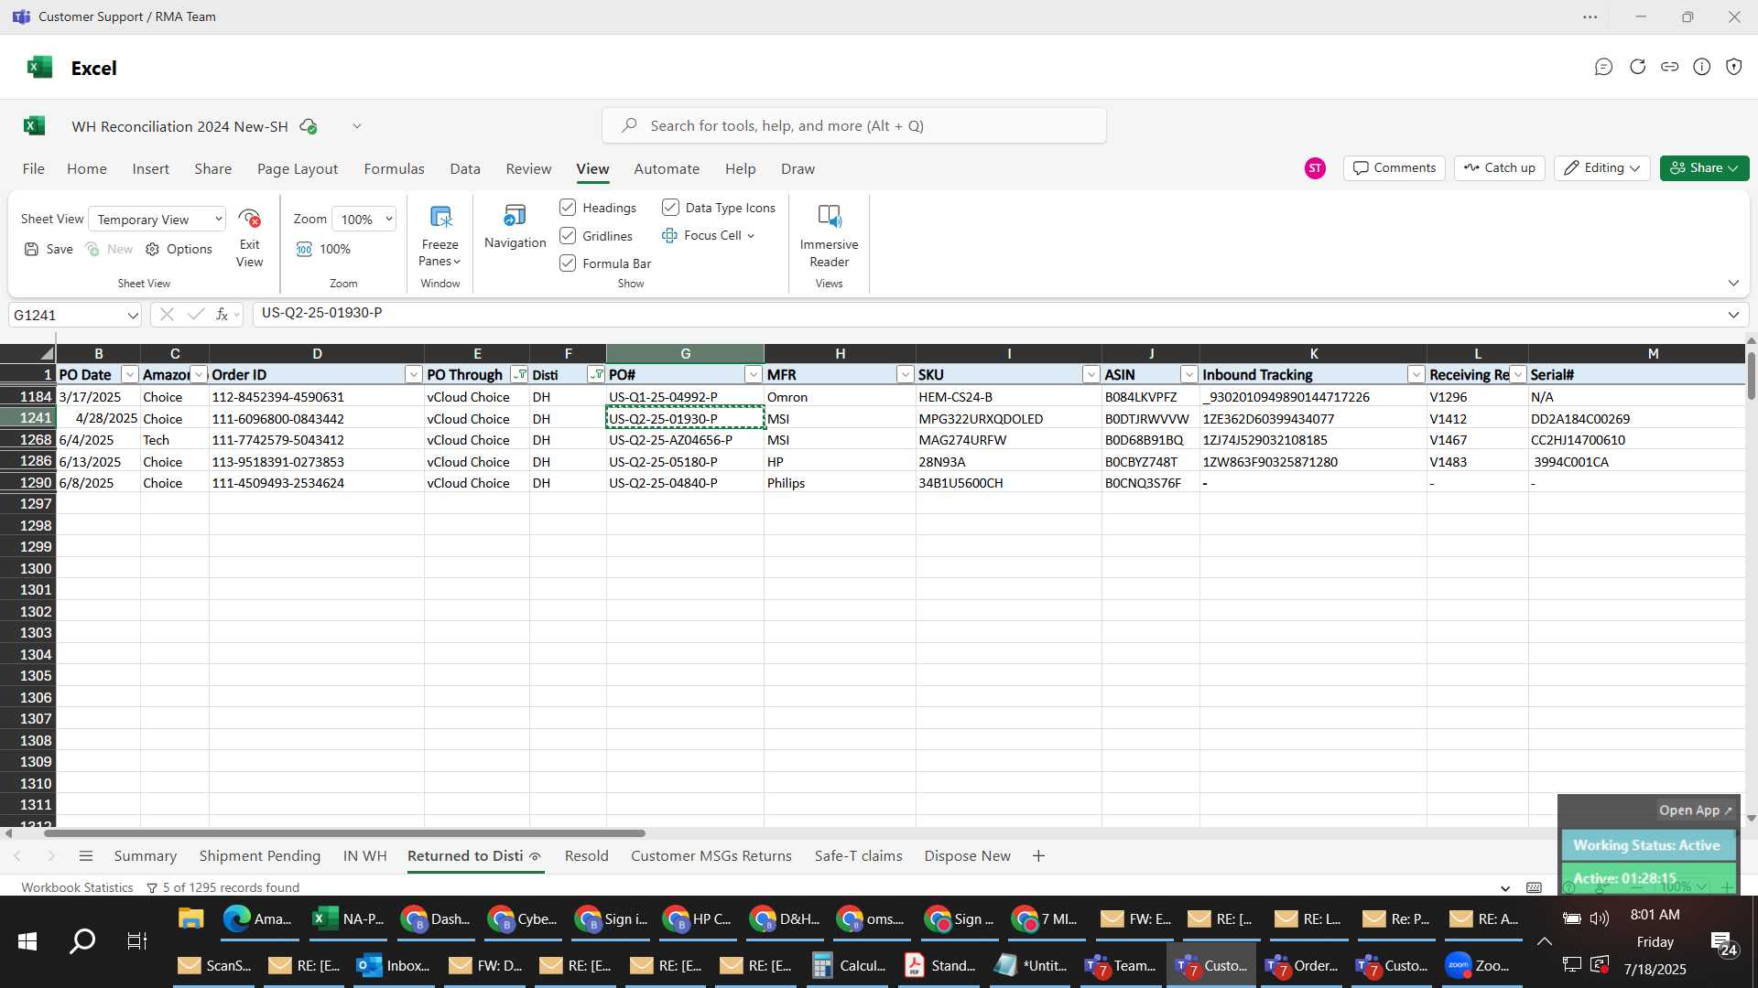
Task: Disable Data Type Icons checkbox
Action: point(670,208)
